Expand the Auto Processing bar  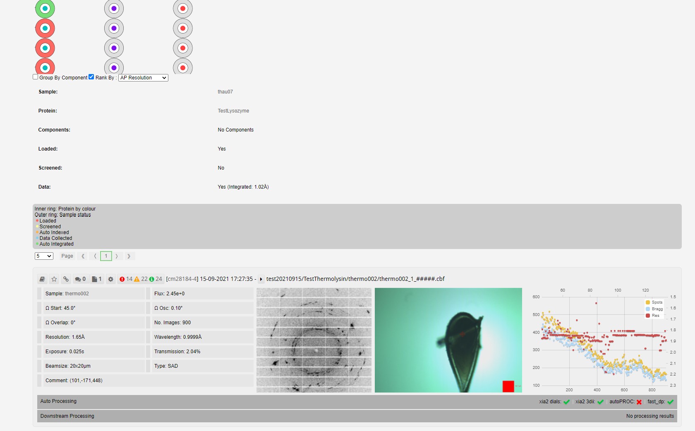click(x=59, y=401)
